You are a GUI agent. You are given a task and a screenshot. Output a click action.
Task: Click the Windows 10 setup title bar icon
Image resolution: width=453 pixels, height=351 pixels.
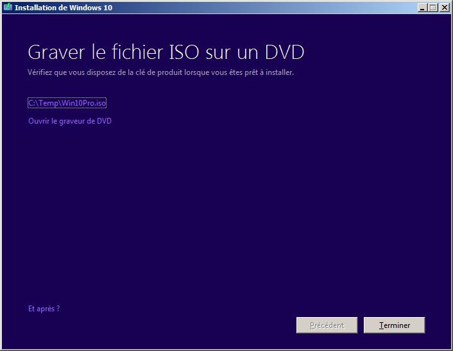click(8, 7)
